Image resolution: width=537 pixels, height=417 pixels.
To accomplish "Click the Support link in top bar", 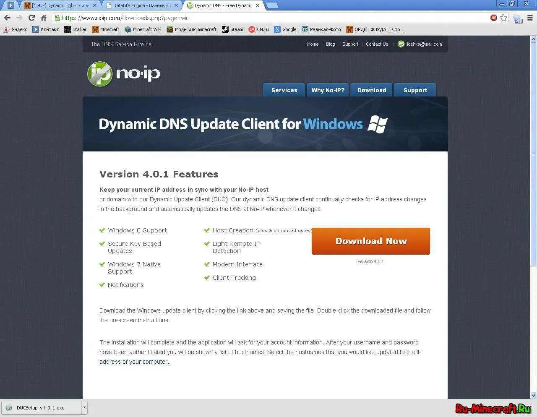I will coord(350,44).
